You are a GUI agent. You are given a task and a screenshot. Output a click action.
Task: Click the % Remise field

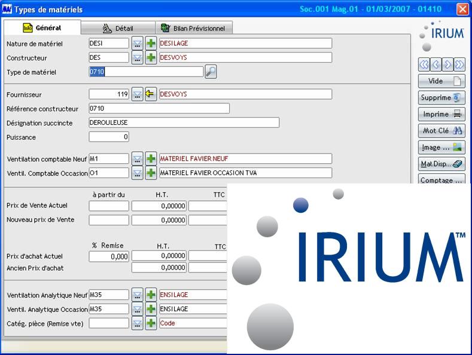(109, 256)
